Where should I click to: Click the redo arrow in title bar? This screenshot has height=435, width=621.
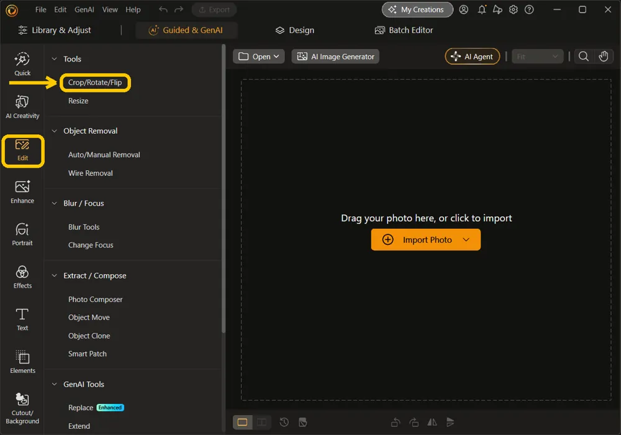point(179,9)
